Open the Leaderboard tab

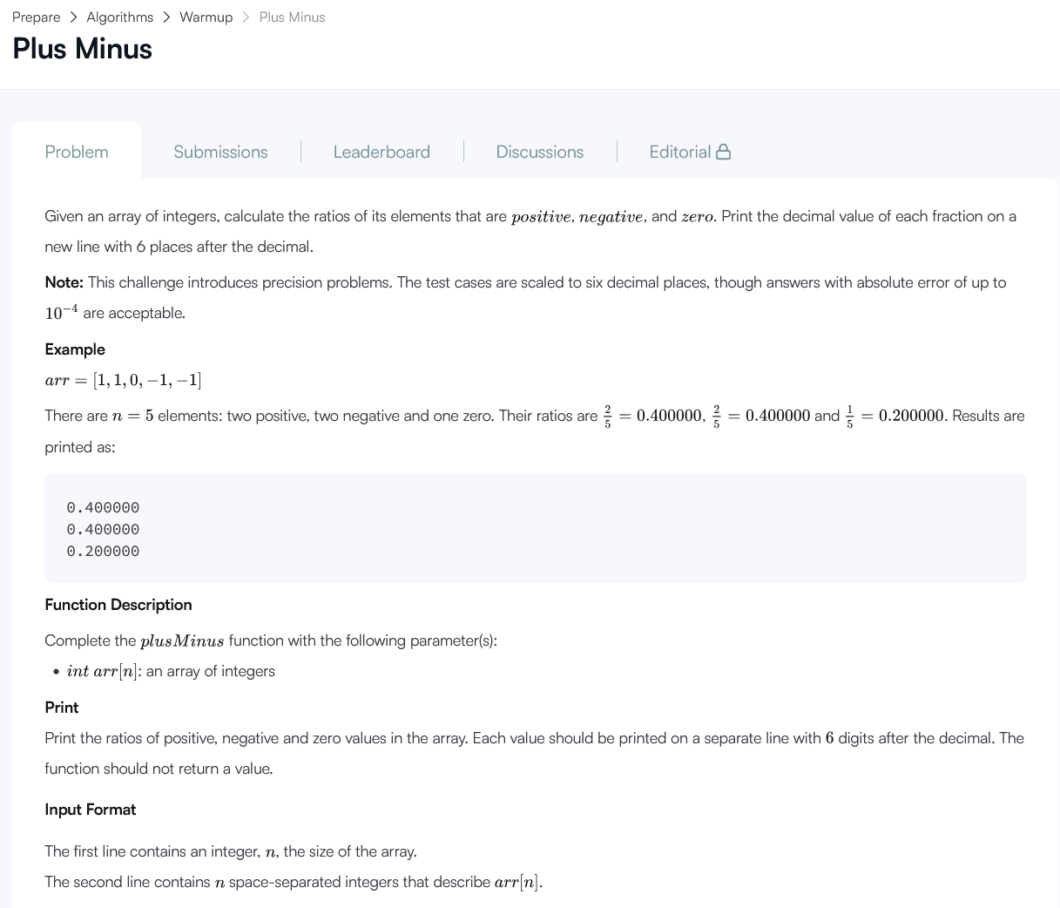(x=381, y=152)
